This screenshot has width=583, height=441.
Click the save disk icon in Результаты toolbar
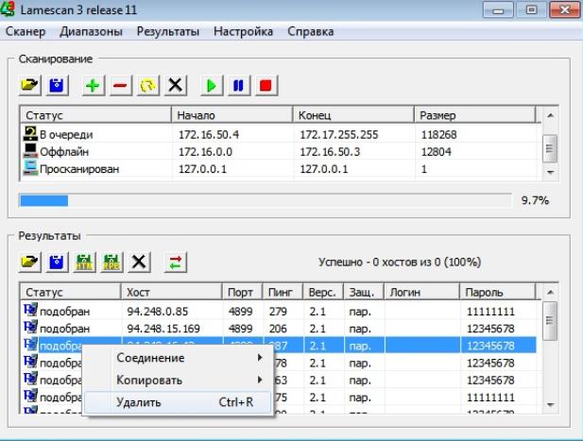(58, 262)
